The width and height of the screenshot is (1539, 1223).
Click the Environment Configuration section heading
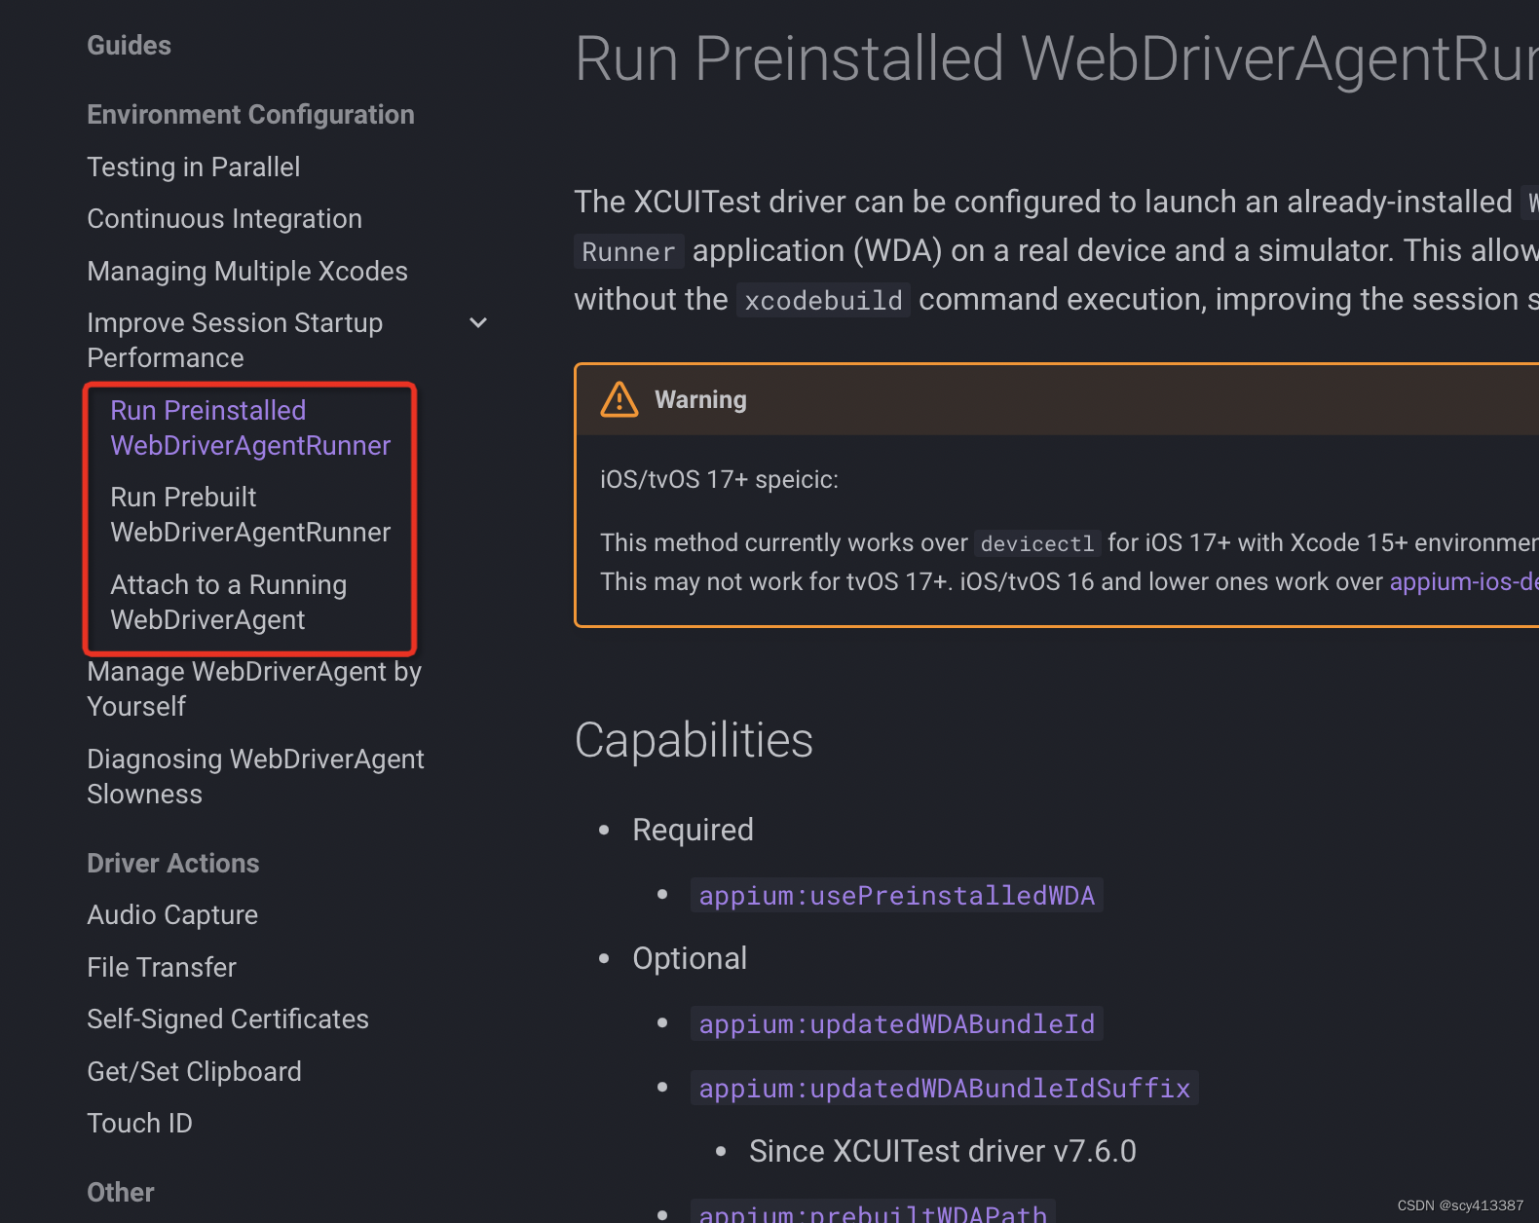(251, 115)
